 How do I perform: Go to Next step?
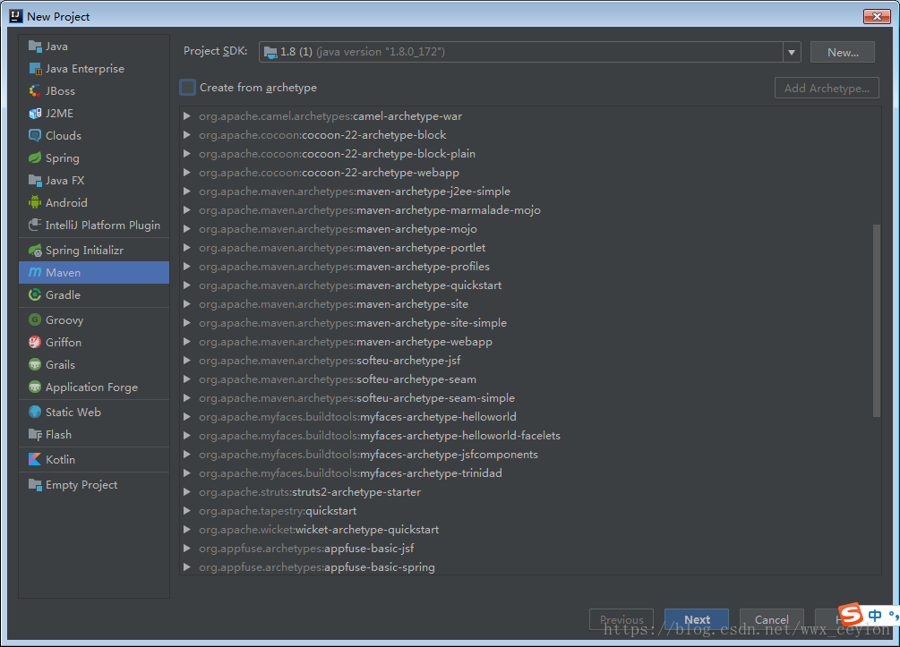[697, 619]
